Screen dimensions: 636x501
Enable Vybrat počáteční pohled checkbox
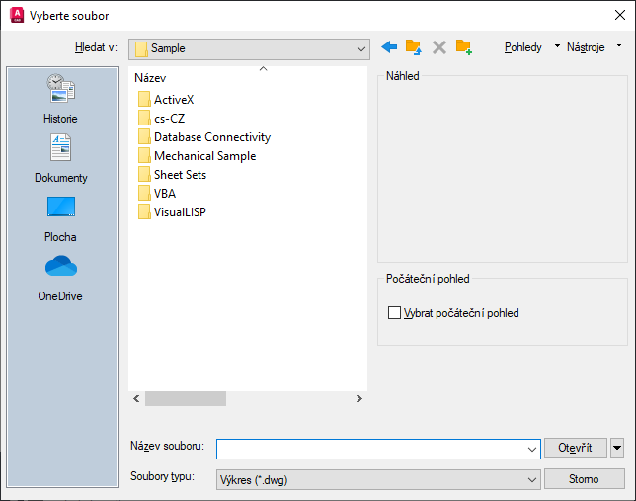pos(394,313)
